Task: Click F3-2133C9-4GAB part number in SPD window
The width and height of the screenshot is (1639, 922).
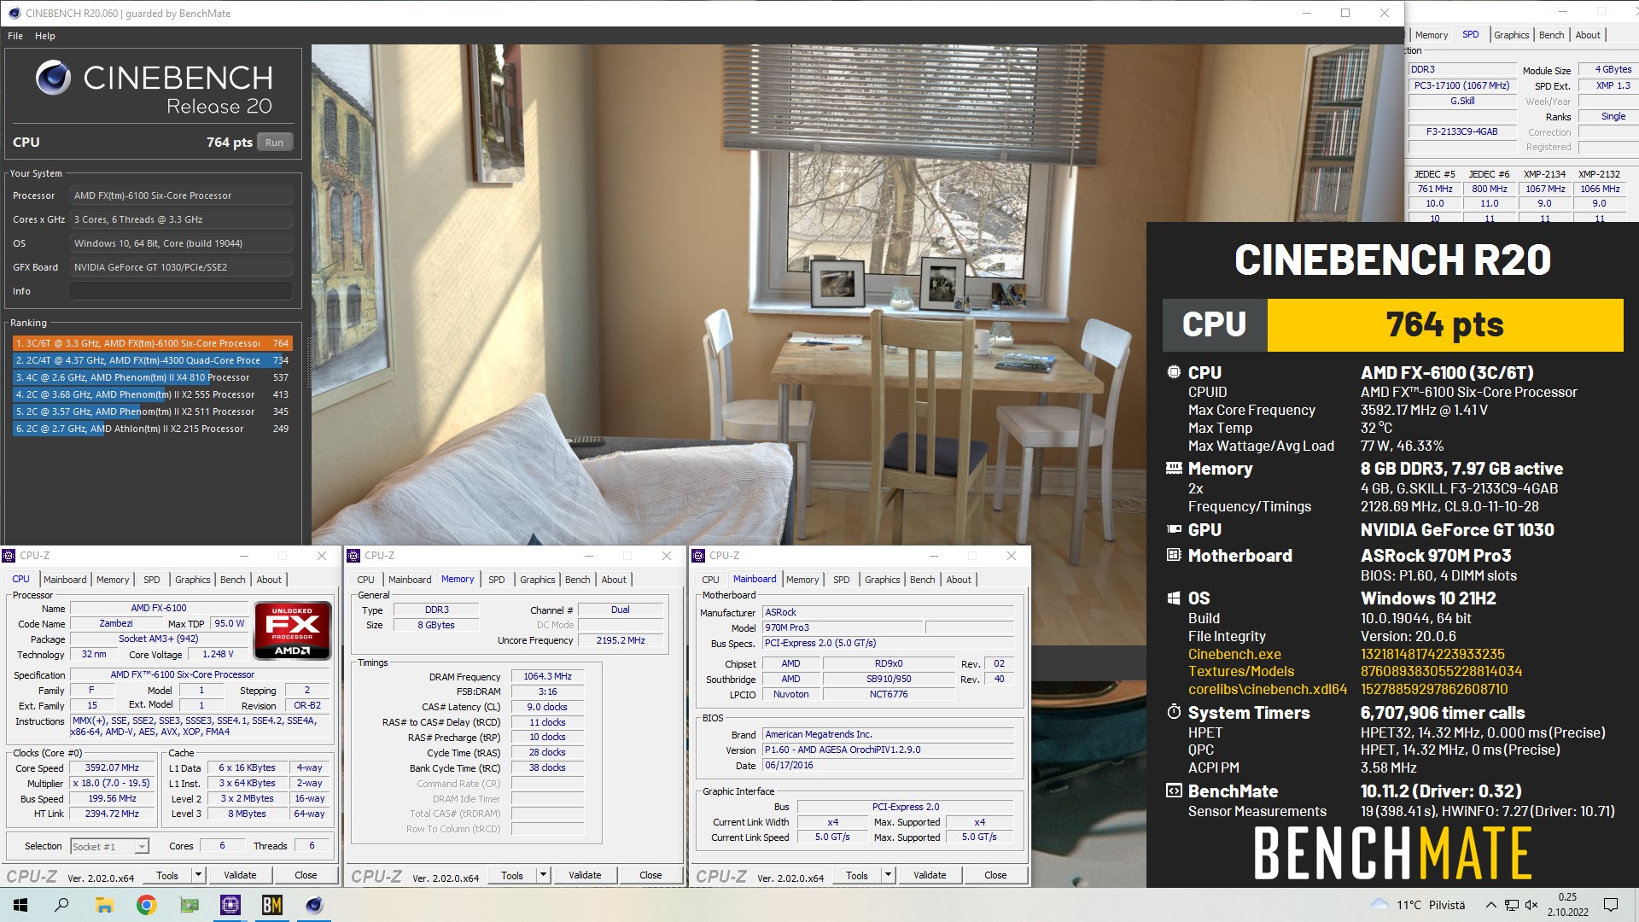Action: [1461, 131]
